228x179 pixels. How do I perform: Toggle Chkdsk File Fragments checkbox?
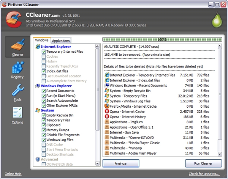pos(44,135)
